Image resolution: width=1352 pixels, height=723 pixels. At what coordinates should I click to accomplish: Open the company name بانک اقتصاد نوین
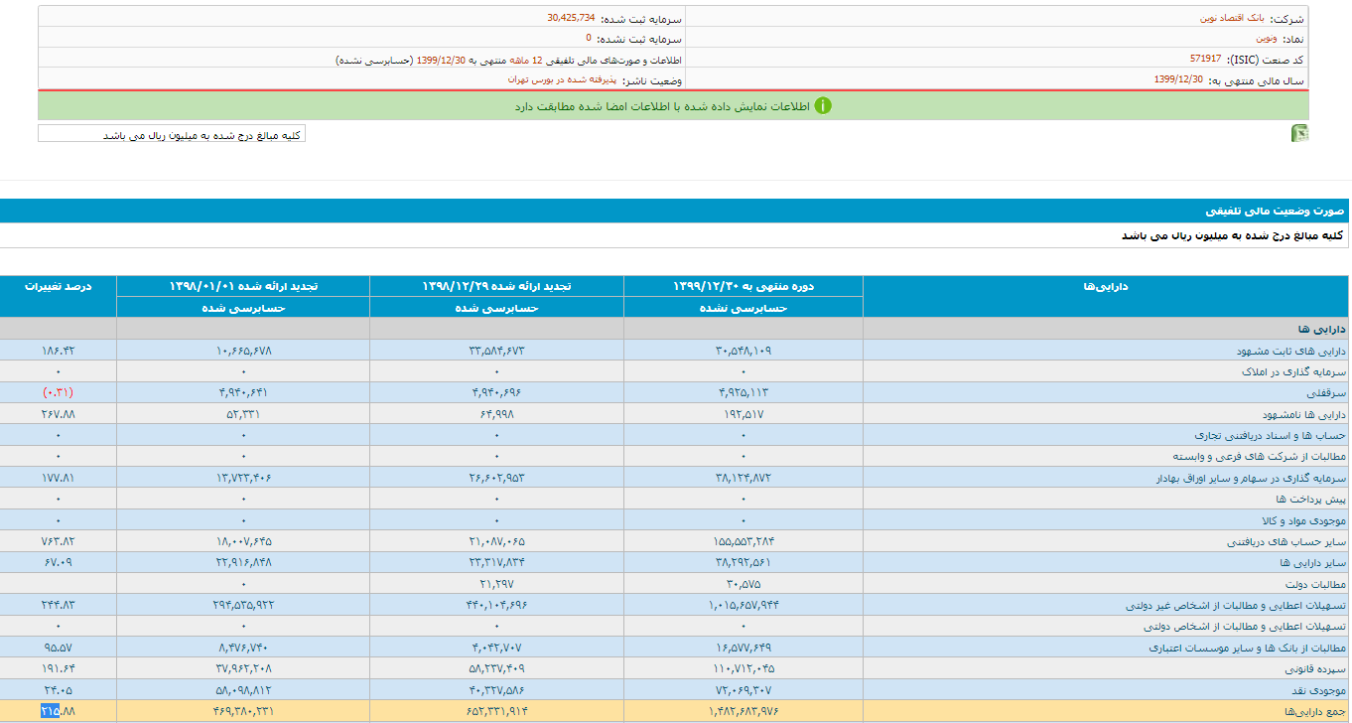point(1231,19)
